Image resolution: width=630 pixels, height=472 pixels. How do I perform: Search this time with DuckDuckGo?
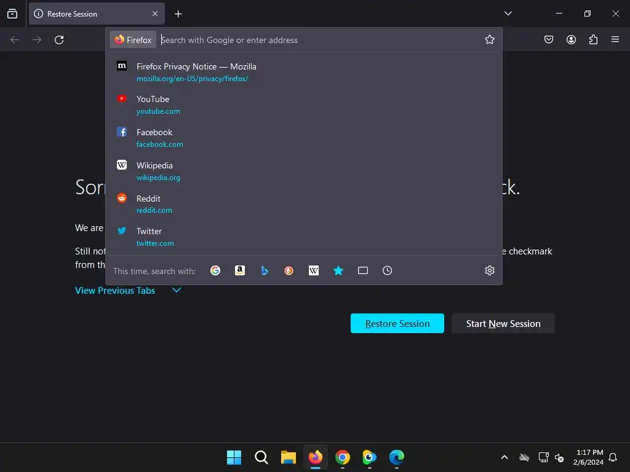[289, 270]
